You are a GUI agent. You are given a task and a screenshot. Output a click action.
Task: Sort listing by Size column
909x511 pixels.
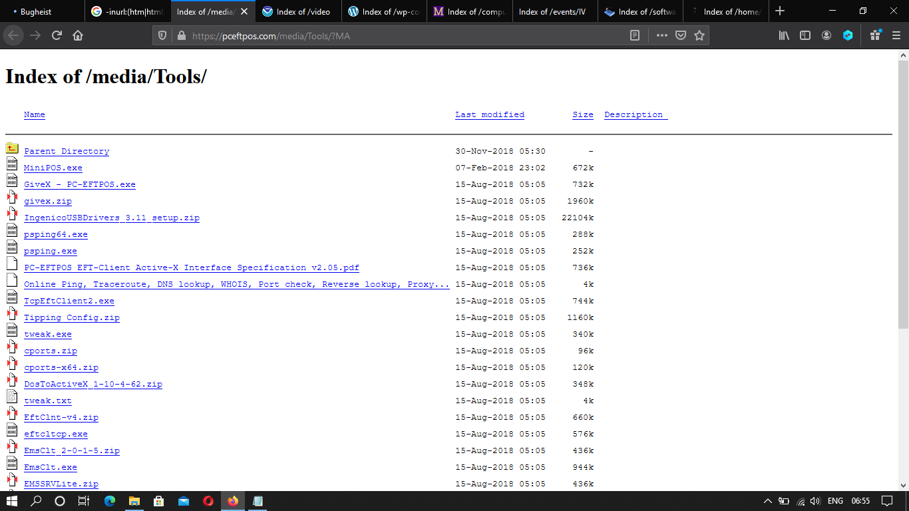coord(583,114)
